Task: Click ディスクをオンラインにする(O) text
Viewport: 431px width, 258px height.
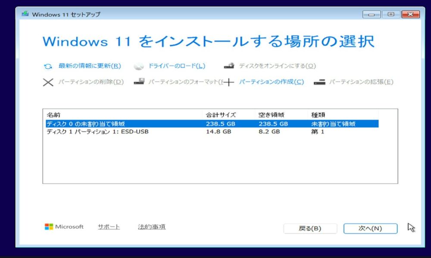Action: [x=277, y=66]
